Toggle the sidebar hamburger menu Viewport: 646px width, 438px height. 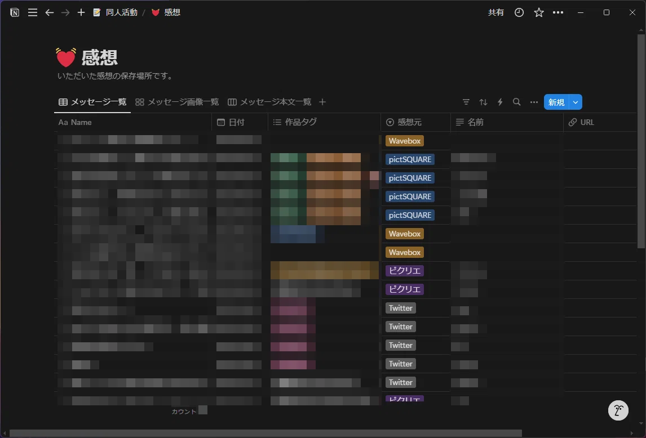[x=33, y=12]
